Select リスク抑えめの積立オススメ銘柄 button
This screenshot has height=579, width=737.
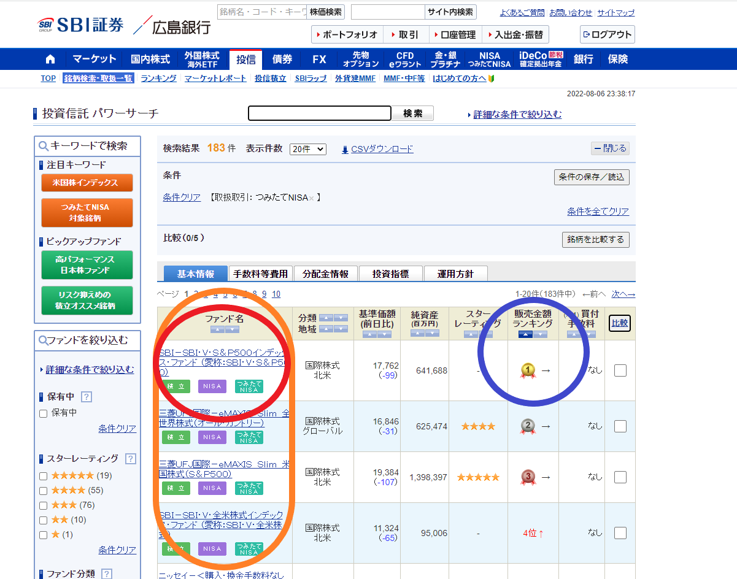coord(87,301)
